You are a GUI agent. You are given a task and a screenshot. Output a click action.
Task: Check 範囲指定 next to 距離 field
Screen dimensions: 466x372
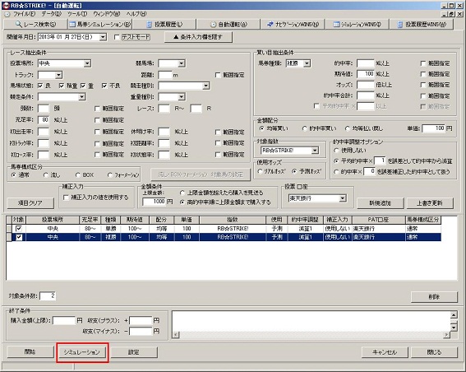click(x=218, y=75)
